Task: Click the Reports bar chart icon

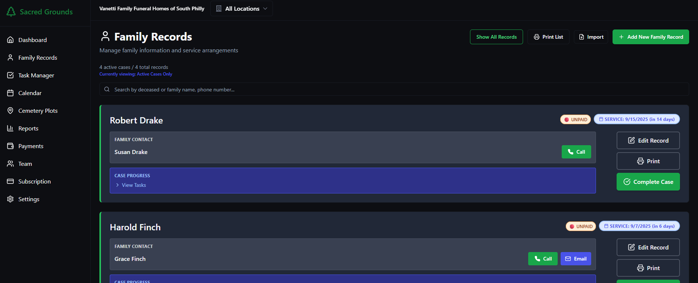Action: point(10,128)
